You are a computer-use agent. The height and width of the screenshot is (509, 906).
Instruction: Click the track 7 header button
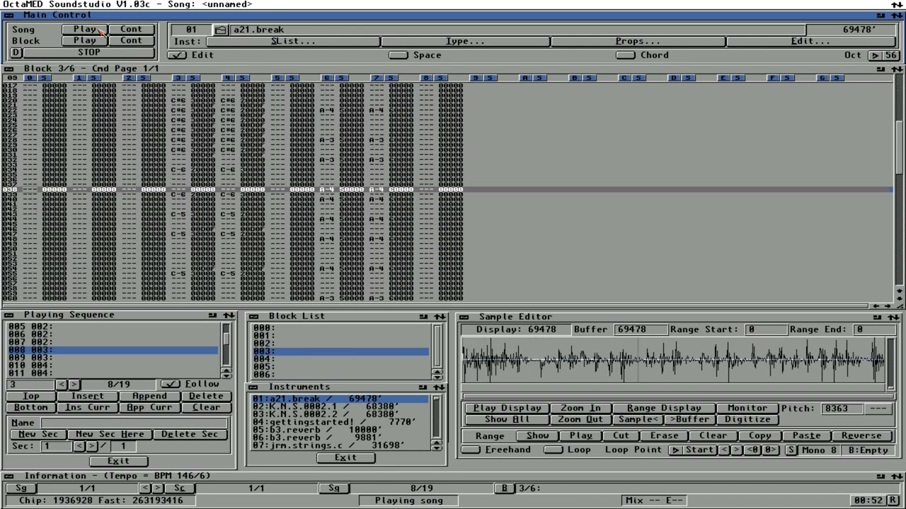377,78
